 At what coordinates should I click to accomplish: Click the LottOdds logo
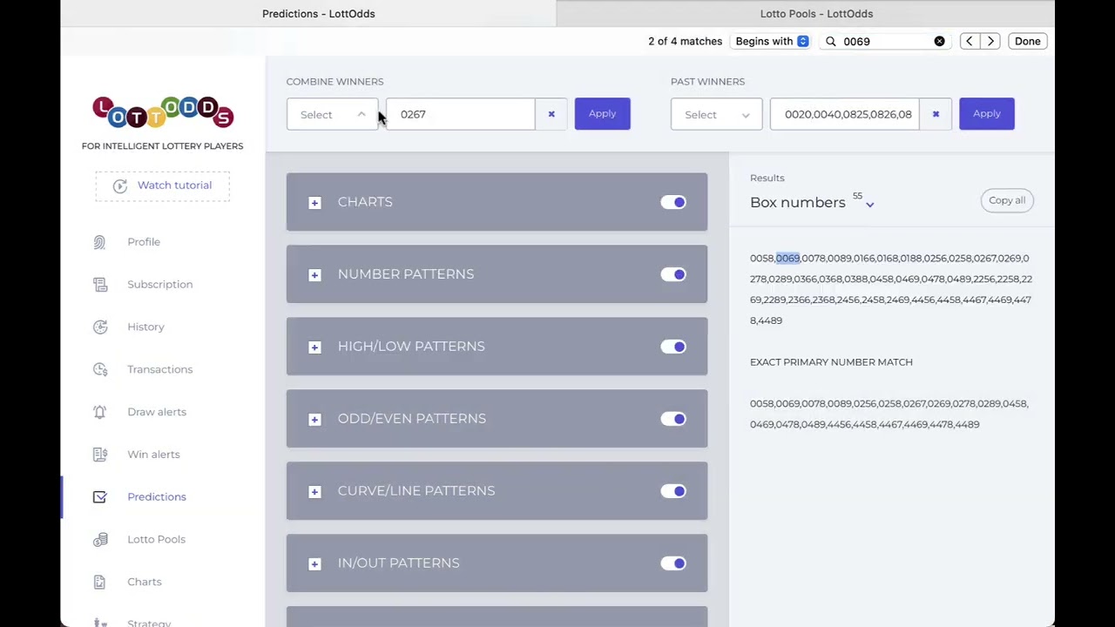[163, 112]
